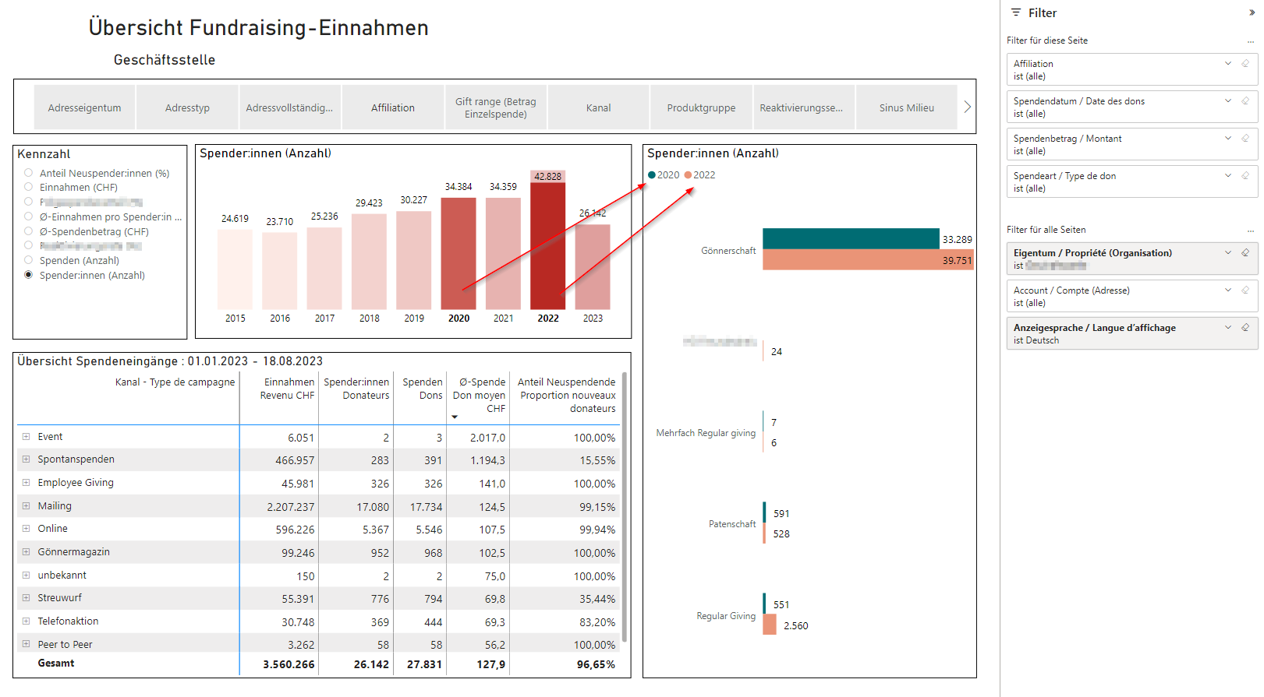
Task: Open options menu for 'Filter für alle Seiten'
Action: point(1251,231)
